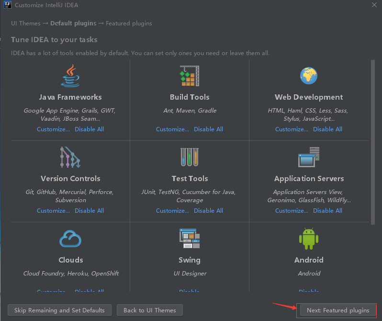Click Skip Remaining and Set Defaults button
This screenshot has height=321, width=382.
pos(59,310)
